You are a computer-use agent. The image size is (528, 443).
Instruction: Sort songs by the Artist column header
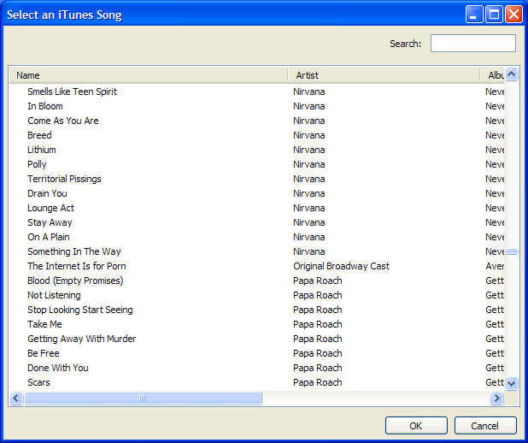pos(384,75)
